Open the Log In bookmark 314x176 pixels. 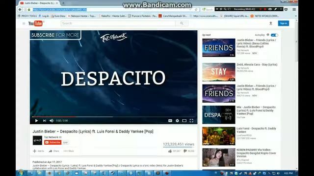point(44,16)
